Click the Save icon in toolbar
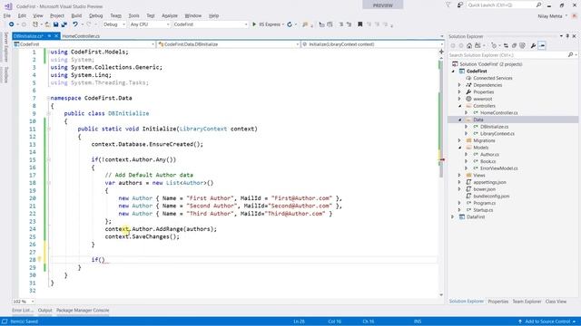 point(55,24)
